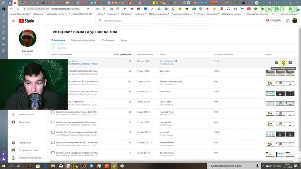Tick the checkbox for Monster Coin Game row

pos(53,132)
